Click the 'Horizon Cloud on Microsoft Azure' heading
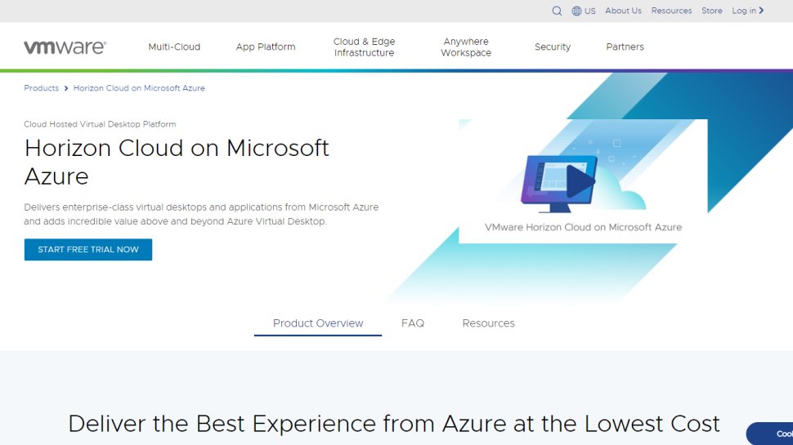 tap(177, 162)
